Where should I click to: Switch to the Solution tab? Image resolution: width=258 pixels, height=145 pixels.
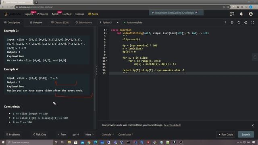[36, 23]
